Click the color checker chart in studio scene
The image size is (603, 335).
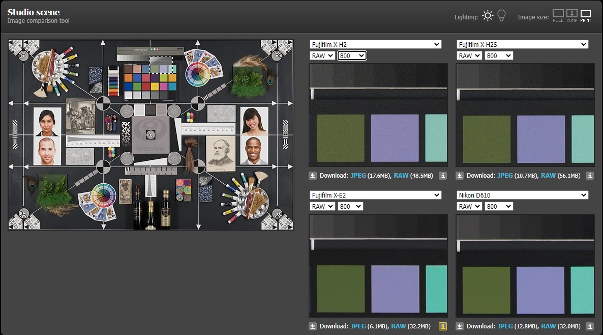click(x=150, y=80)
